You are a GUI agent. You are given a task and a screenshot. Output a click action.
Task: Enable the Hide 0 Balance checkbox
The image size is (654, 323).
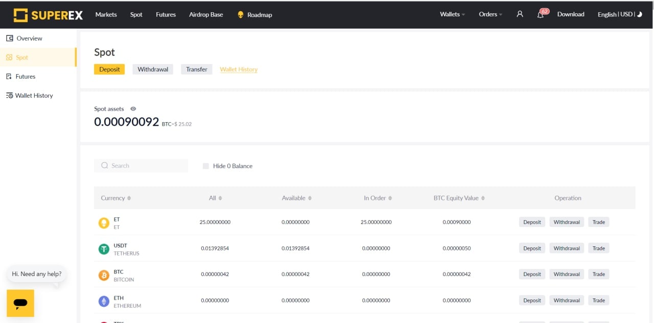point(206,166)
